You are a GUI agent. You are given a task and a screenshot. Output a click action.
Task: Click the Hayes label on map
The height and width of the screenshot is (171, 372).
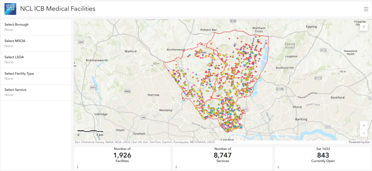coord(120,130)
